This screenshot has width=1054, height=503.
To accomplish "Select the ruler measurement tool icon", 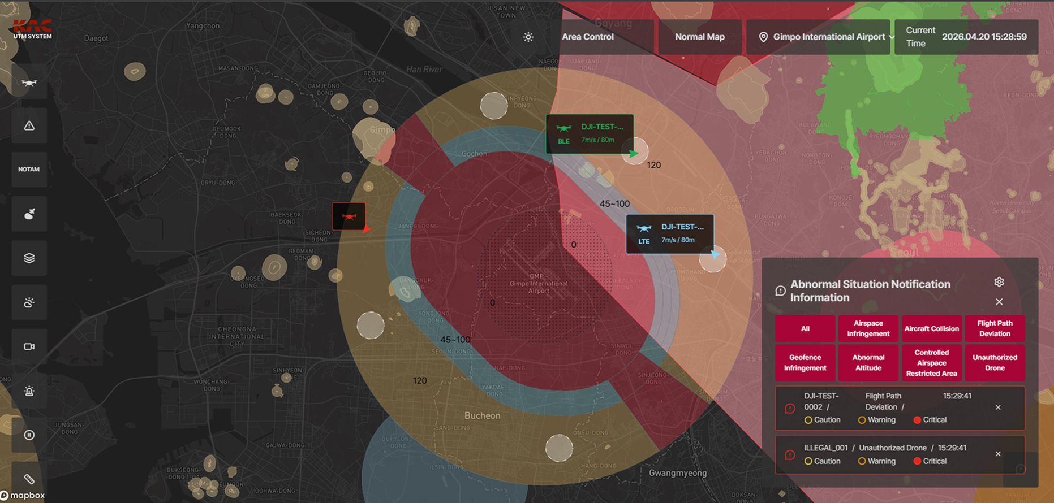I will click(x=29, y=479).
